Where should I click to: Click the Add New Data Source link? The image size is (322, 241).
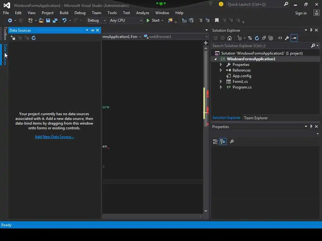(54, 137)
